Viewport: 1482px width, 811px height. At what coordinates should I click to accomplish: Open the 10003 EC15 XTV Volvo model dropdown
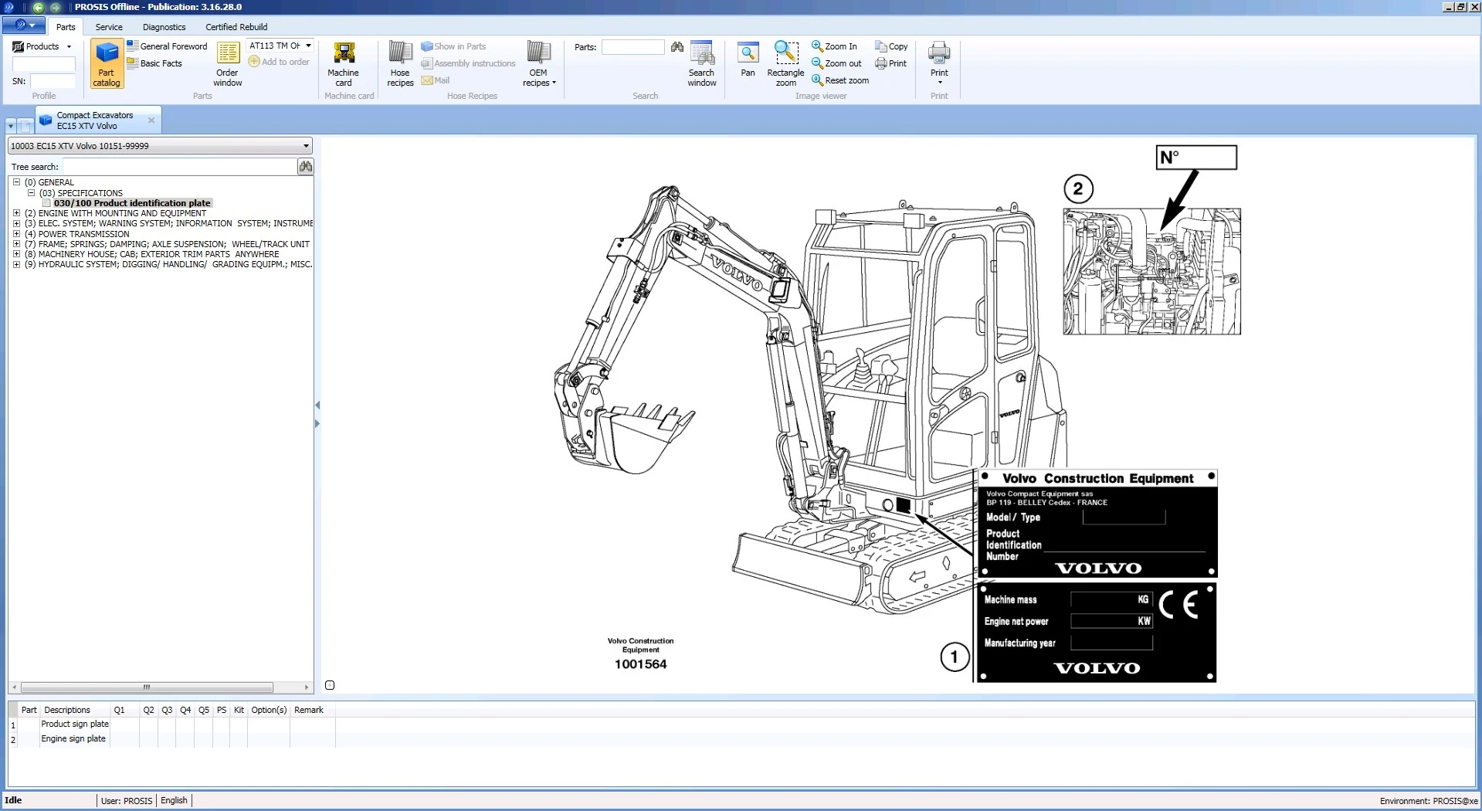click(x=306, y=145)
